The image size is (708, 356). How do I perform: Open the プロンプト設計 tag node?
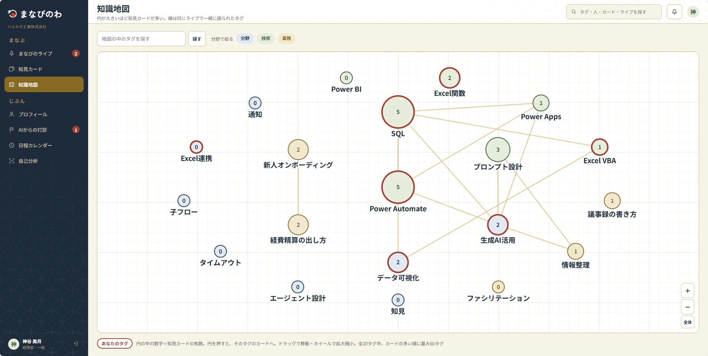pyautogui.click(x=498, y=150)
